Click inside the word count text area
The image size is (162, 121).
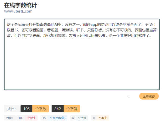point(82,54)
